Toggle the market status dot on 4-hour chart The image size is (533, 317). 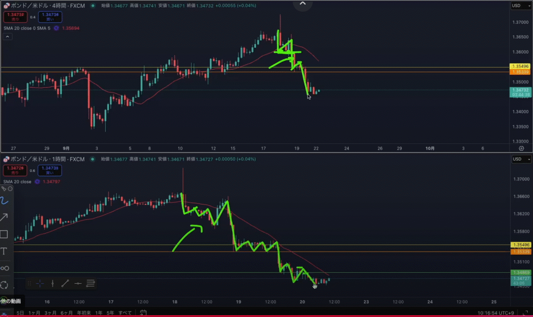[93, 6]
